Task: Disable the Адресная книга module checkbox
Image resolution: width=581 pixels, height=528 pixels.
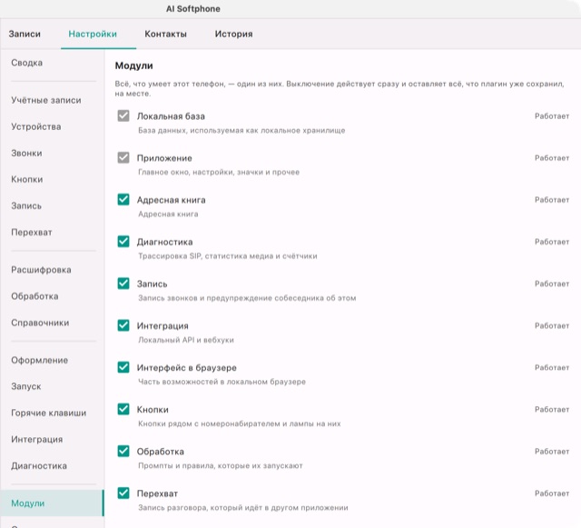Action: 123,200
